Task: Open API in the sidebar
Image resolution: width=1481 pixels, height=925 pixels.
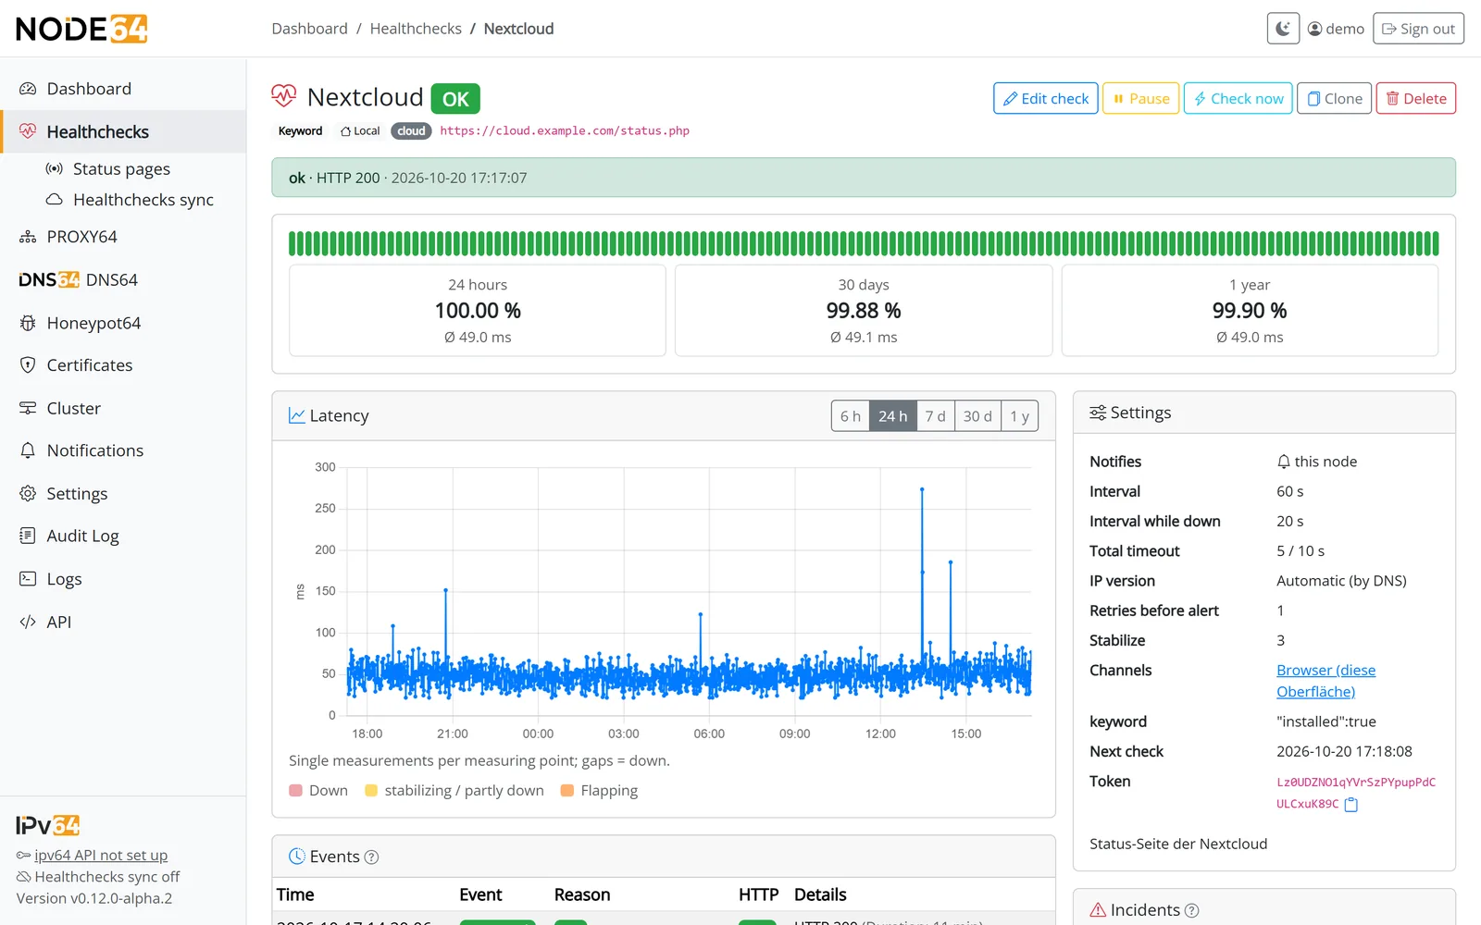Action: [x=123, y=623]
